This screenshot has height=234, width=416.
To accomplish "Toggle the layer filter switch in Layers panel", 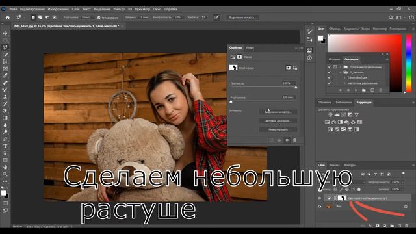I will coord(403,174).
